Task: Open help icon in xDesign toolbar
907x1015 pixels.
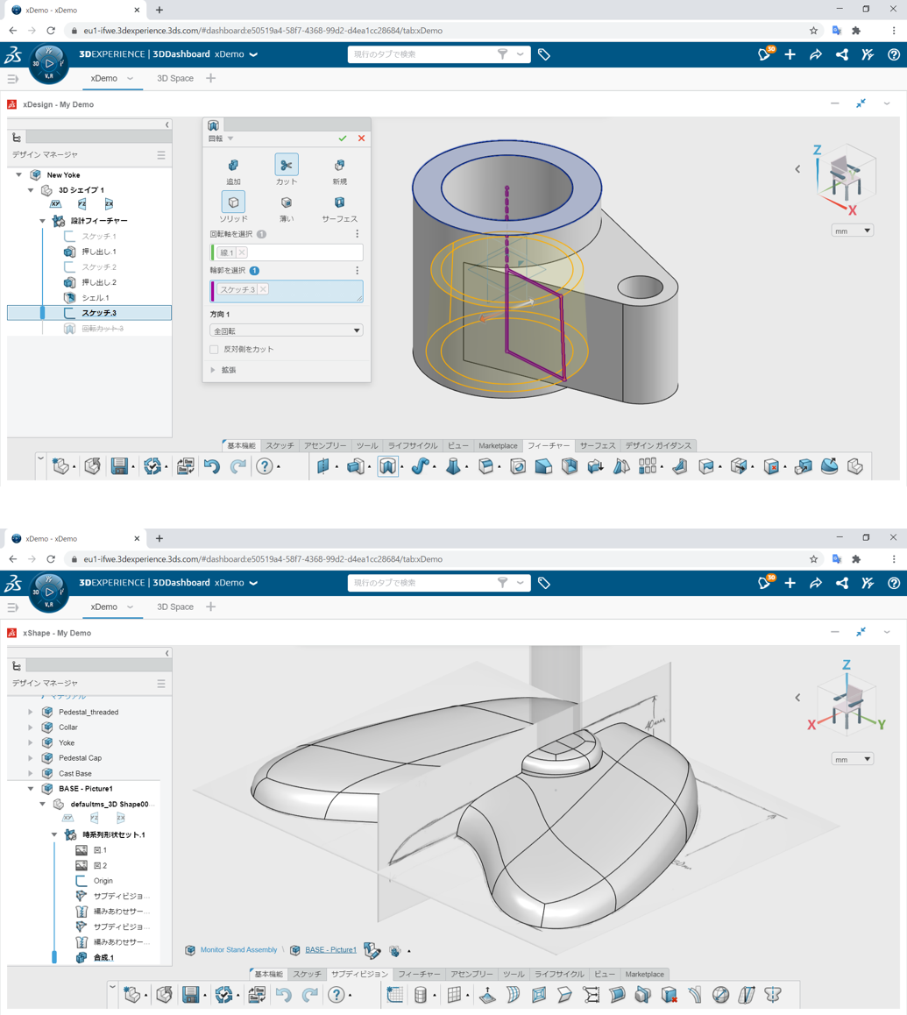Action: click(264, 466)
